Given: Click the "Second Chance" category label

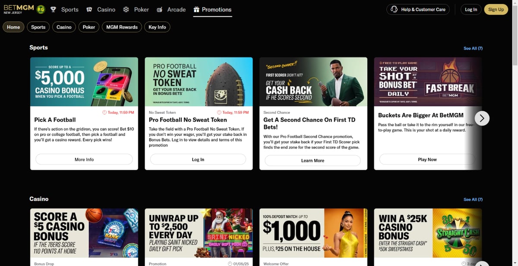Looking at the screenshot, I should point(277,113).
